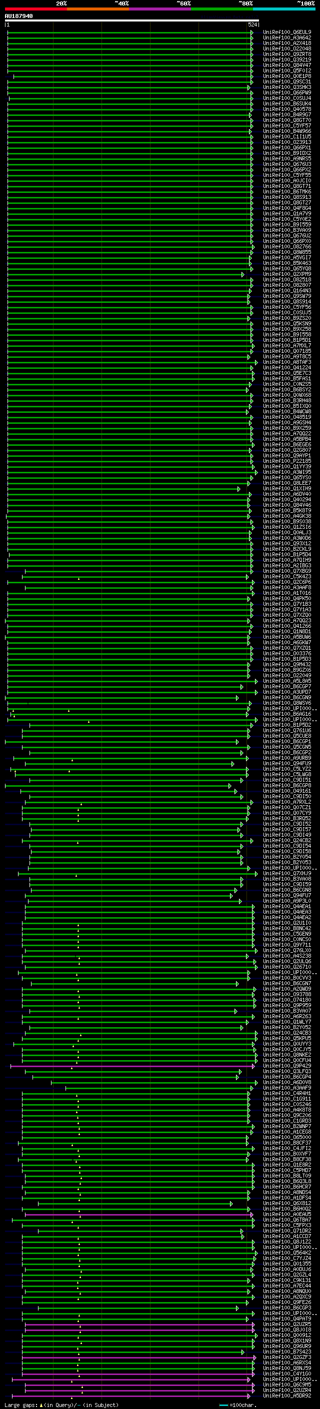320x1409 pixels.
Task: Click label UniRef100_A9URB9
Action: [x=287, y=758]
